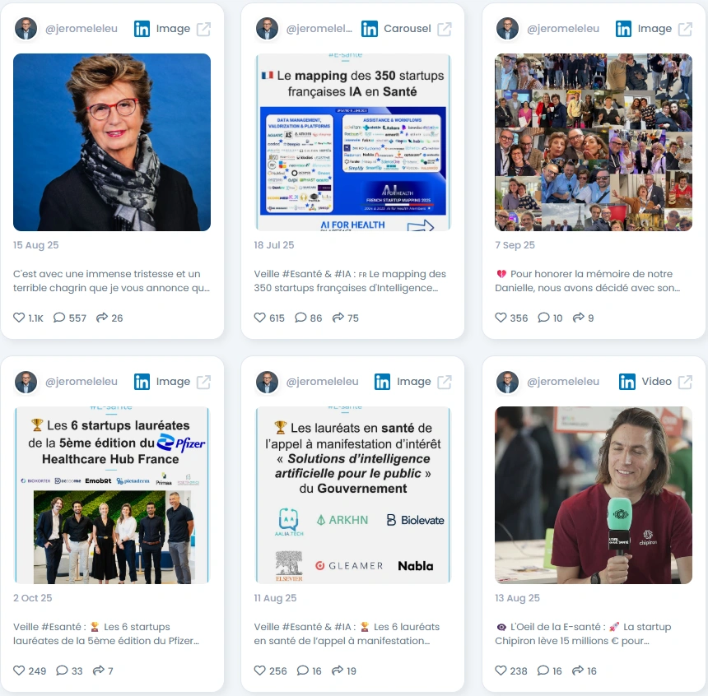The width and height of the screenshot is (708, 696).
Task: Open the photo collage thumbnail
Action: click(x=594, y=142)
